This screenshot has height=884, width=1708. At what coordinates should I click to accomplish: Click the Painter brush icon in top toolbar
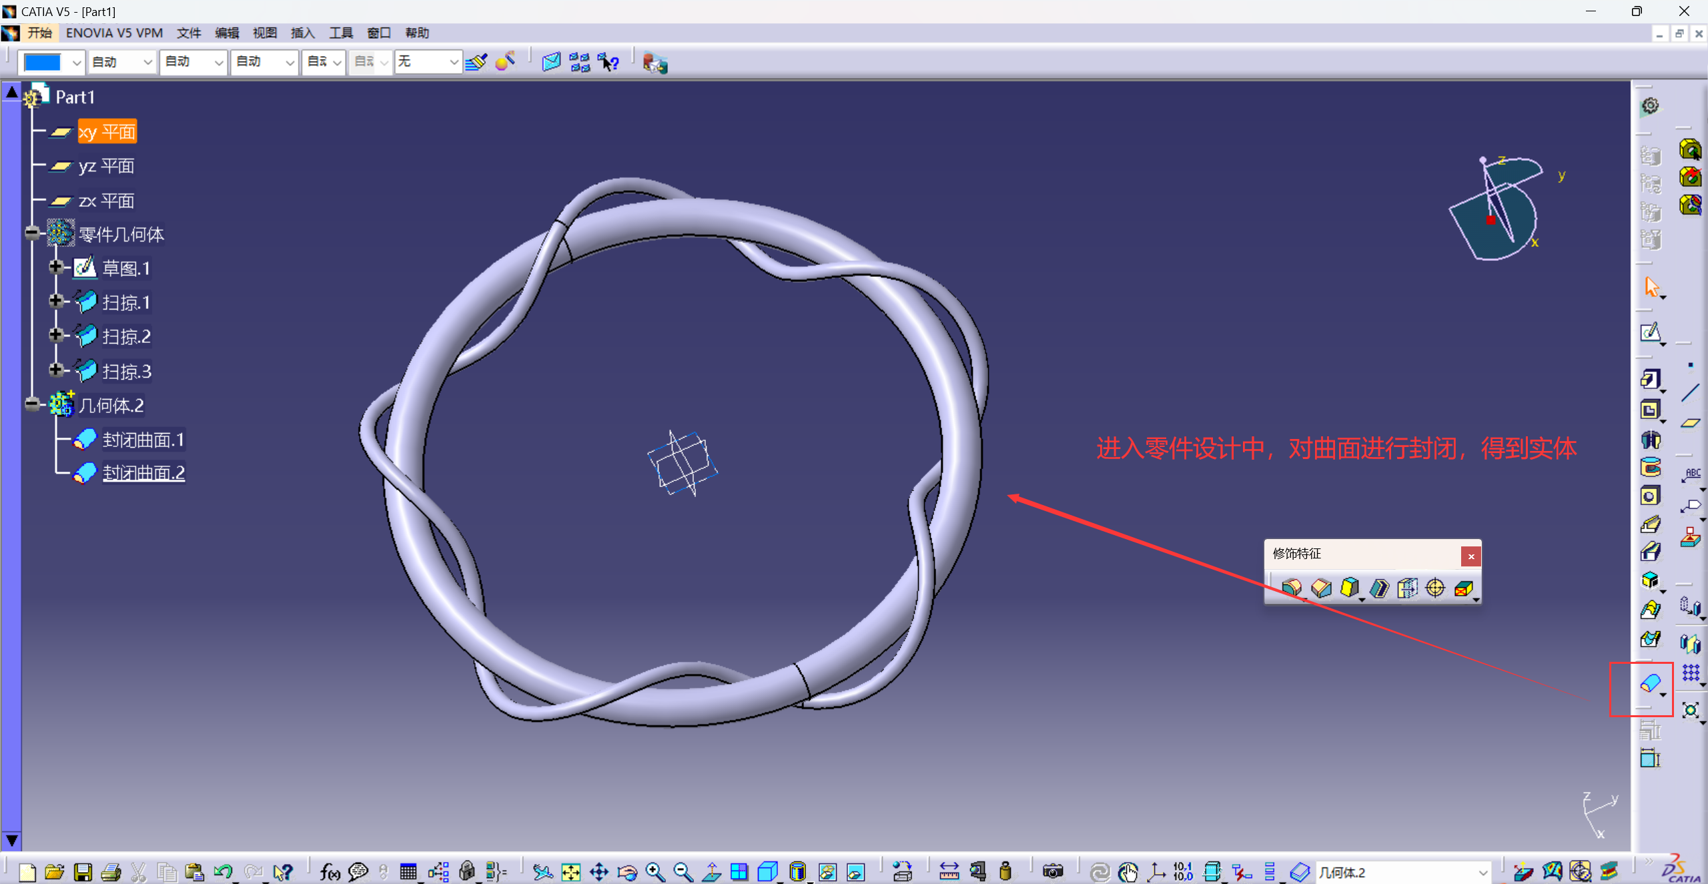(476, 62)
